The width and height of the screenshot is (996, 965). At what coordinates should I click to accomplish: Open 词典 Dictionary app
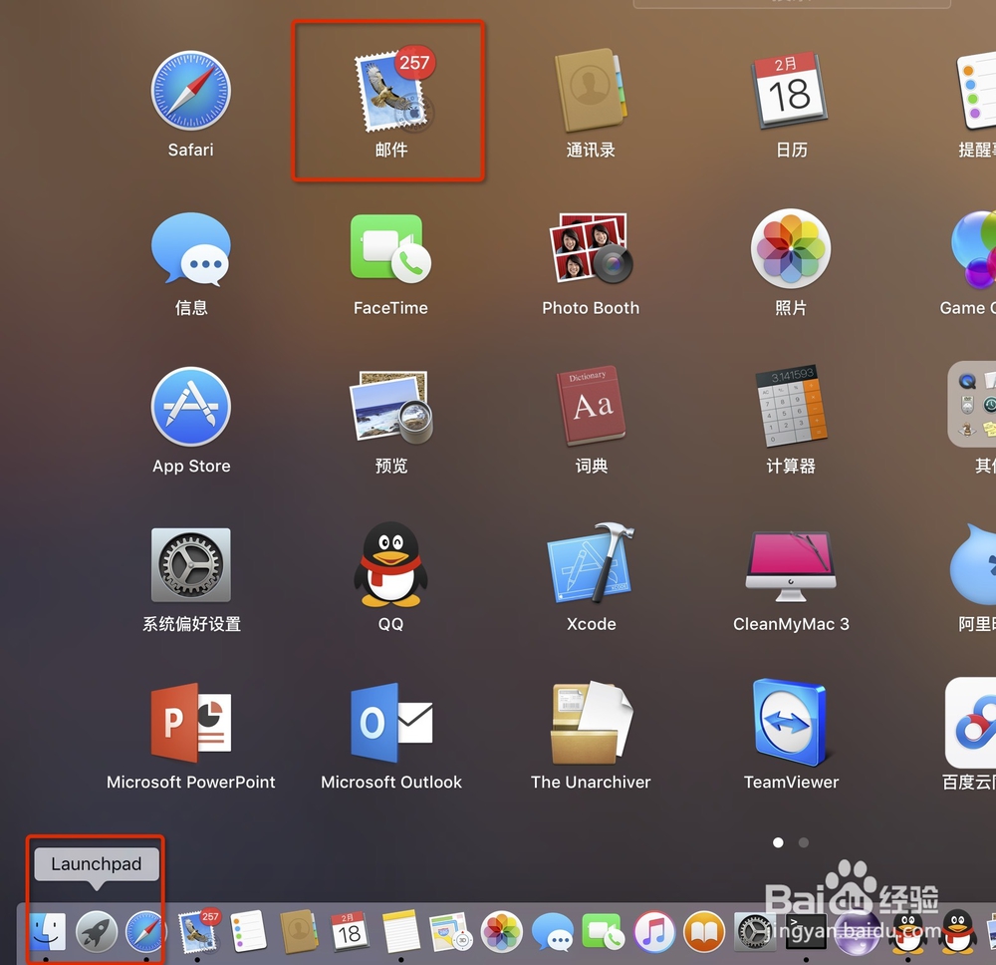point(591,406)
